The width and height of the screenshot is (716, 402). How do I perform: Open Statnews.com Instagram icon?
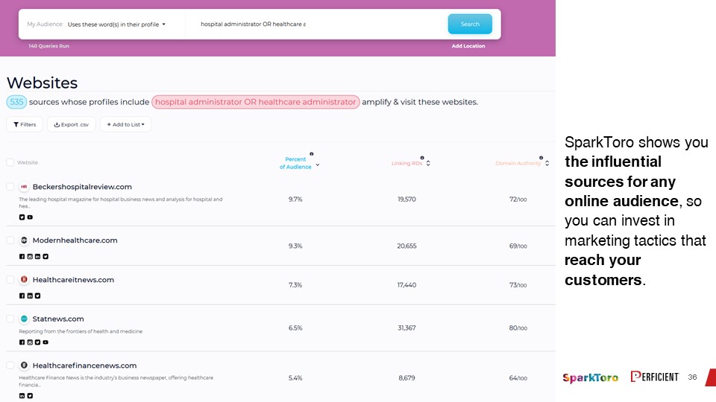(x=30, y=342)
